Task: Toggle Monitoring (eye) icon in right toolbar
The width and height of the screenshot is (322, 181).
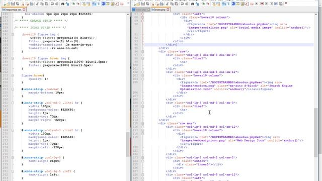Action: (x=256, y=4)
